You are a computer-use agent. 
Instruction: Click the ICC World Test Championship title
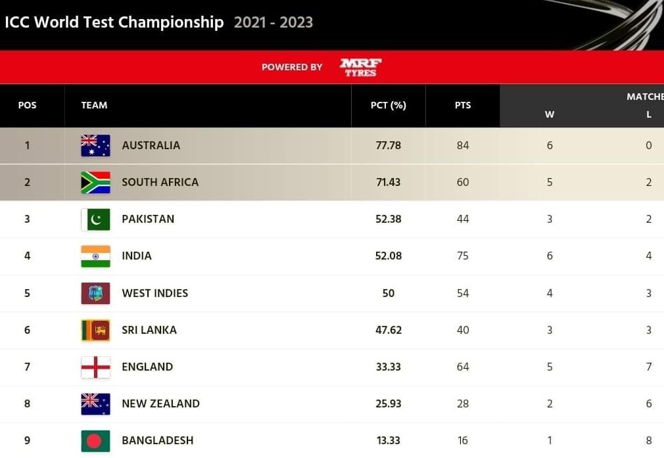tap(114, 22)
